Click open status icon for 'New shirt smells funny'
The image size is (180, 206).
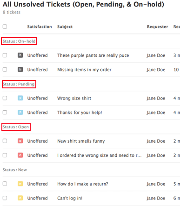coord(20,141)
